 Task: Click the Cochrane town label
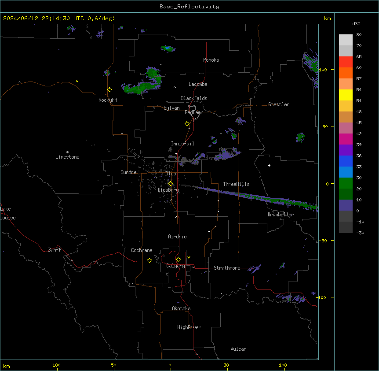142,250
